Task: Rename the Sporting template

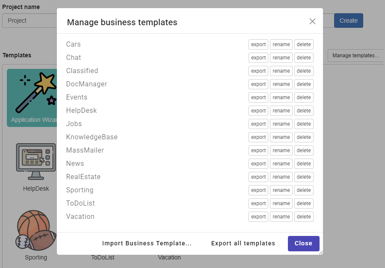Action: 281,190
